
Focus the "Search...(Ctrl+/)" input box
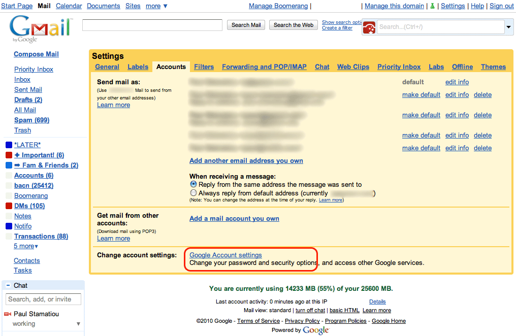pyautogui.click(x=441, y=27)
